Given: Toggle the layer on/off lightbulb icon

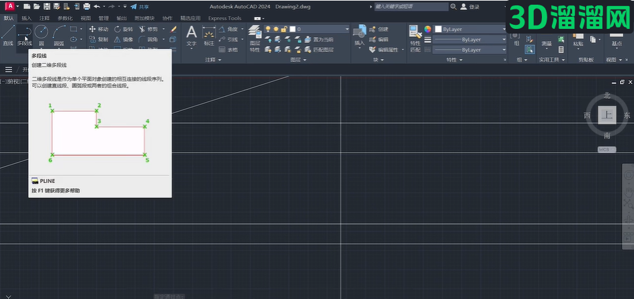Looking at the screenshot, I should (x=268, y=29).
